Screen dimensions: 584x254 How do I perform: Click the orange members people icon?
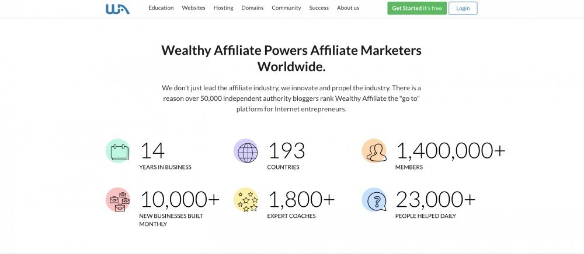point(374,151)
